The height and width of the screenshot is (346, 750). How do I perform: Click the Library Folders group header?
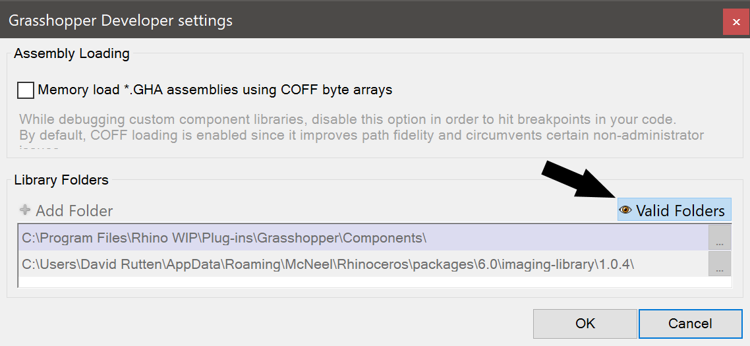click(61, 179)
